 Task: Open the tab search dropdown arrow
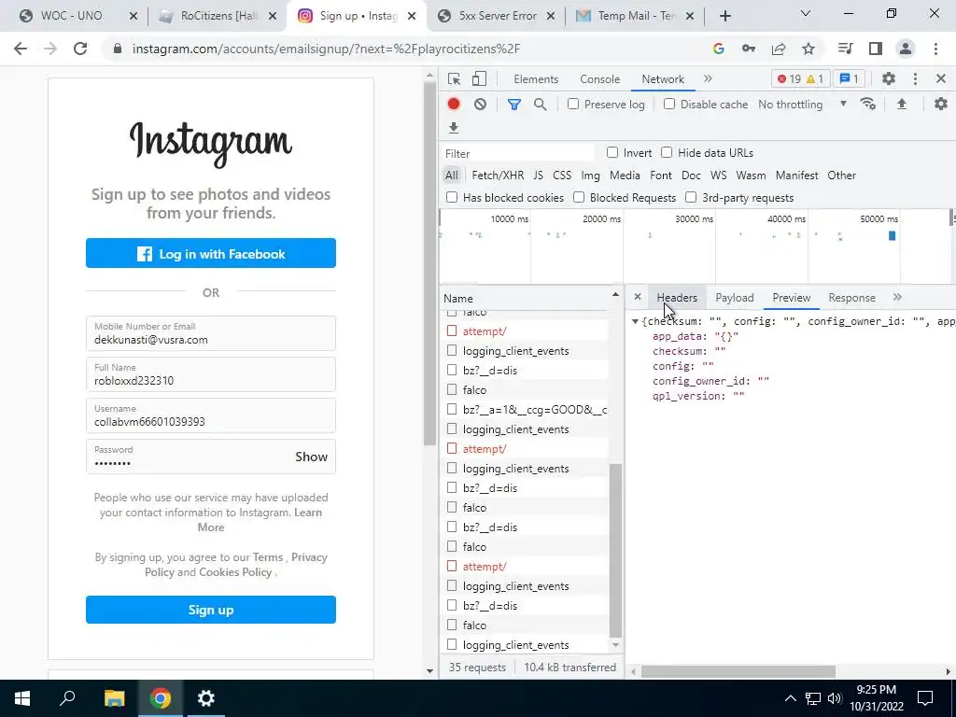tap(806, 13)
